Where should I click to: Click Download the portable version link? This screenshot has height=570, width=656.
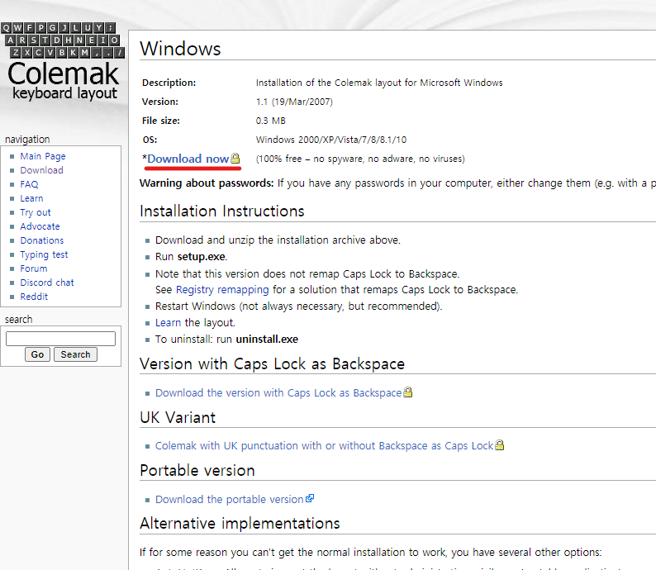tap(229, 499)
